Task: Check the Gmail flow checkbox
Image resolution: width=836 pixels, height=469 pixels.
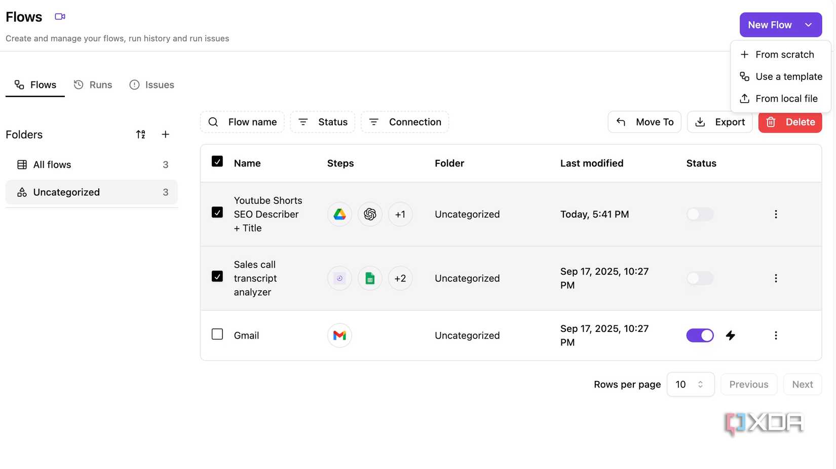Action: (217, 334)
